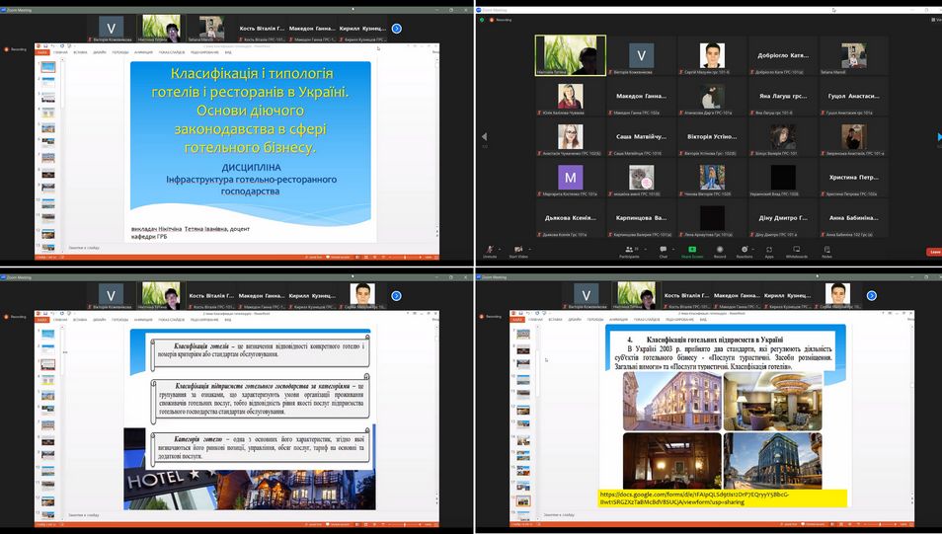Select the highlighted active-speaker video tile in gallery
The width and height of the screenshot is (942, 534).
pos(570,55)
